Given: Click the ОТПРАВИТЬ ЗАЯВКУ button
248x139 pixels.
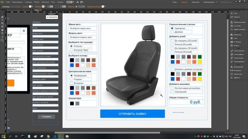Looking at the screenshot, I should pyautogui.click(x=133, y=114).
